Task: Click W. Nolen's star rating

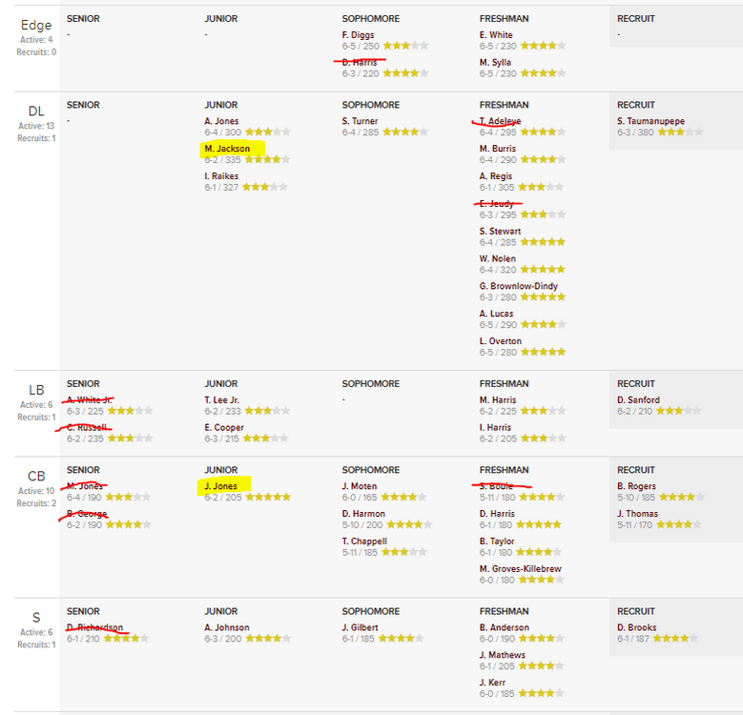Action: 543,270
